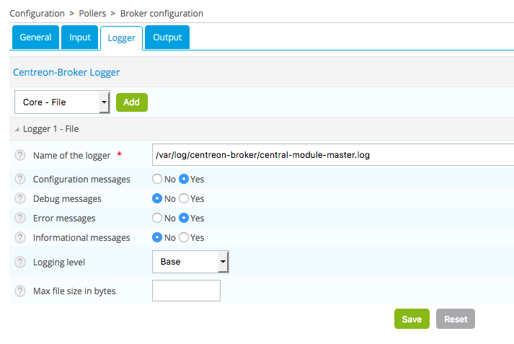The height and width of the screenshot is (344, 514).
Task: Open the Logging level Base dropdown
Action: click(190, 262)
